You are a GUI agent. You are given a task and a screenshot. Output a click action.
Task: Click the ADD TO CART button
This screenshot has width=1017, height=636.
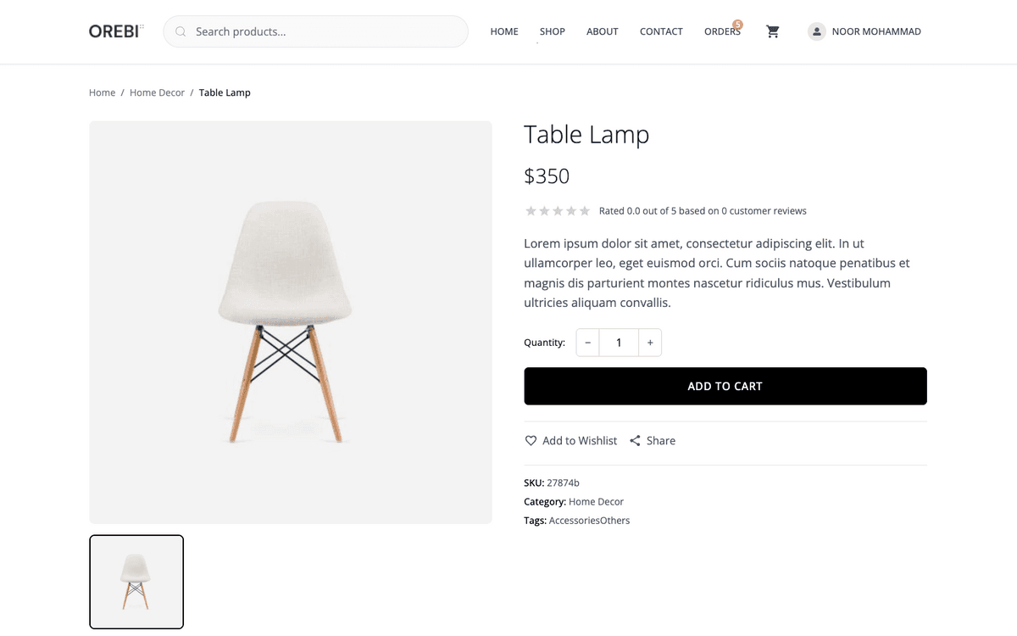pyautogui.click(x=725, y=386)
